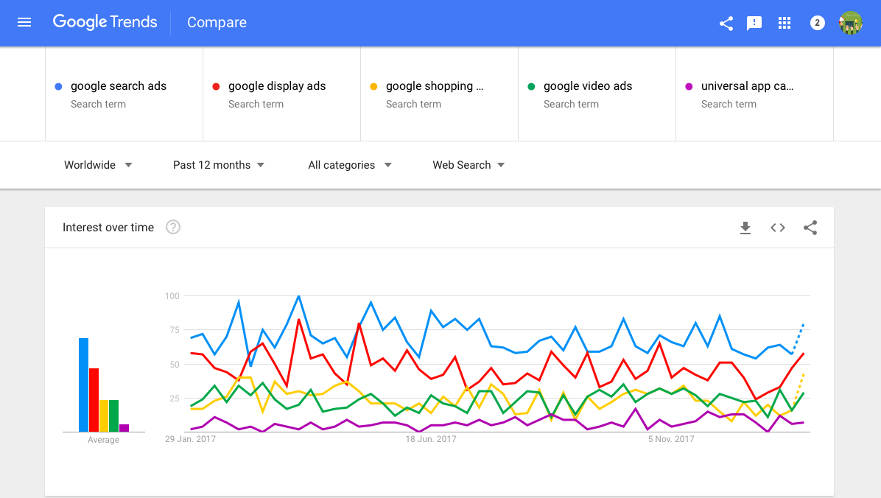Open the Google apps grid
The height and width of the screenshot is (498, 881).
(x=785, y=23)
